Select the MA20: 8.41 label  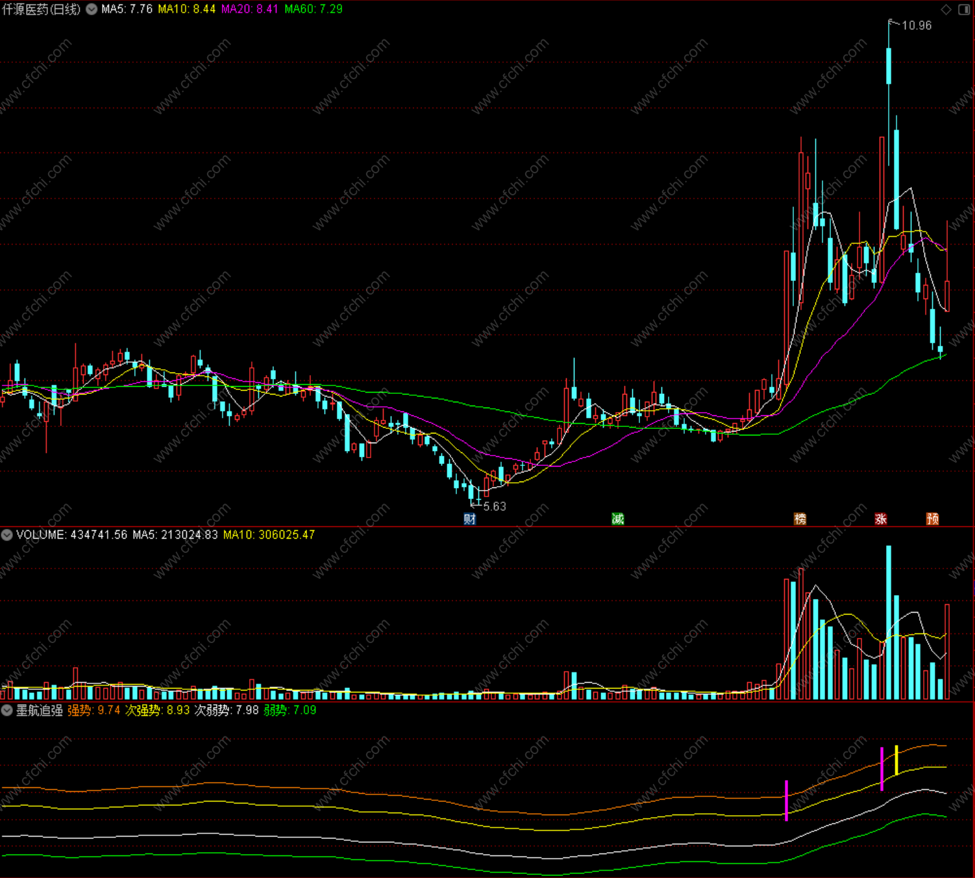[250, 9]
